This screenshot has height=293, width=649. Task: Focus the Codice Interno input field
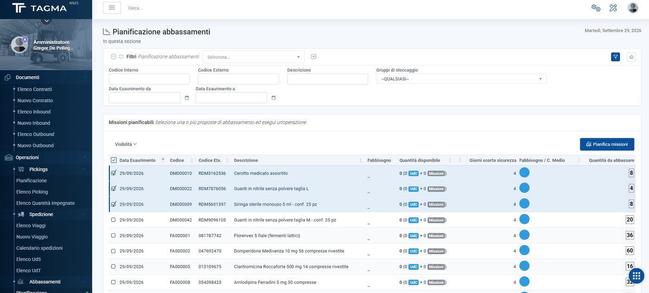coord(149,79)
